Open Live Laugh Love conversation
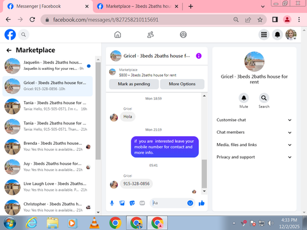 click(x=47, y=187)
